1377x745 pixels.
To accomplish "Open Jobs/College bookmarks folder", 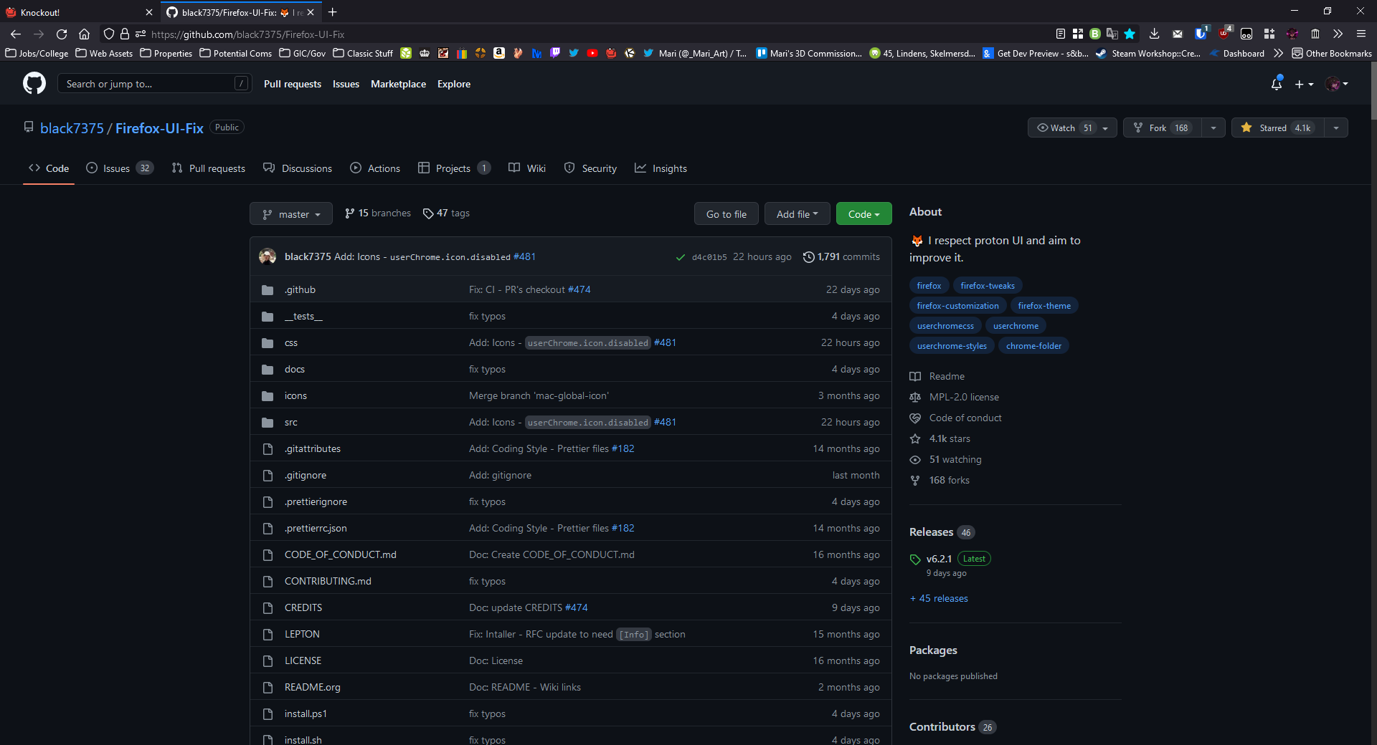I will [37, 53].
